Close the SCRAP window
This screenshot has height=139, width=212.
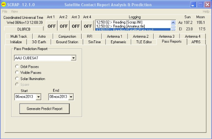pos(207,5)
